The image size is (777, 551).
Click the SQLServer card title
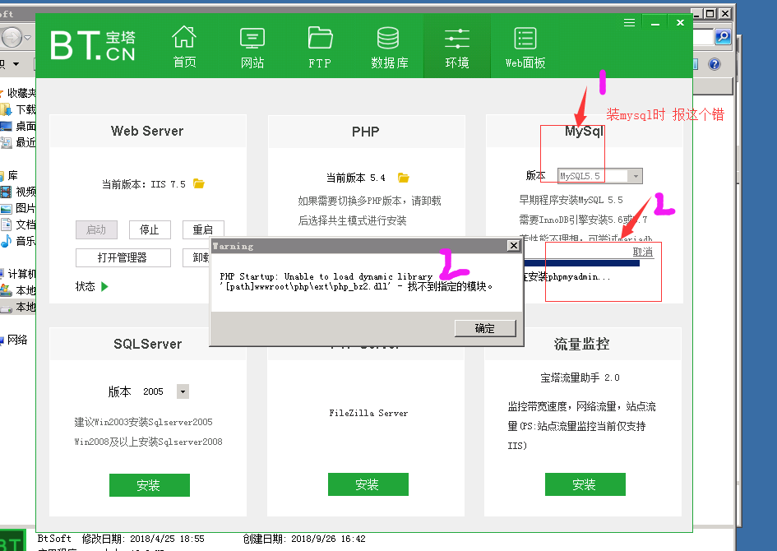pos(148,344)
